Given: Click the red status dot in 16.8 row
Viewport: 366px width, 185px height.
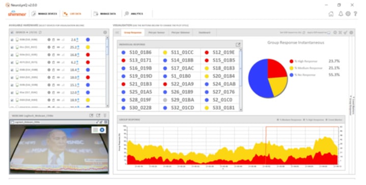Looking at the screenshot, I should [88, 55].
